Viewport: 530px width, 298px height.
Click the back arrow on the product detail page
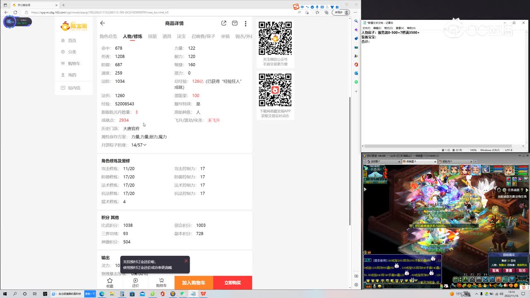coord(102,23)
